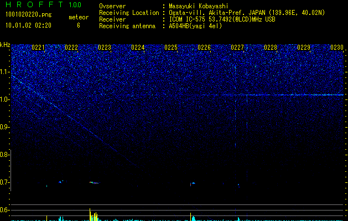Click the HROFFT 1.0.0 title text
Viewport: 348px width, 221px height.
(x=43, y=4)
